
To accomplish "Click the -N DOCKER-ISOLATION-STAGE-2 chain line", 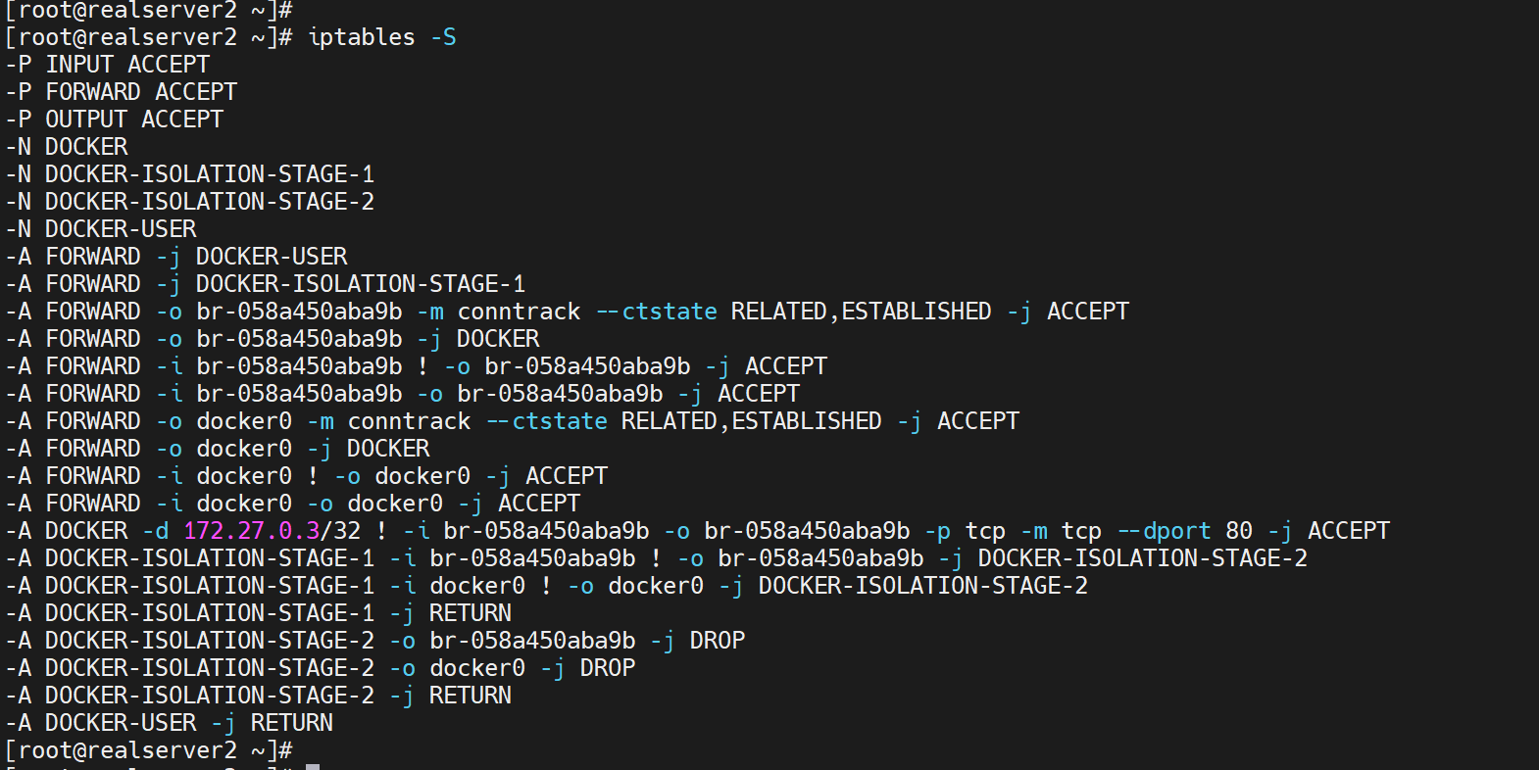I will coord(190,202).
